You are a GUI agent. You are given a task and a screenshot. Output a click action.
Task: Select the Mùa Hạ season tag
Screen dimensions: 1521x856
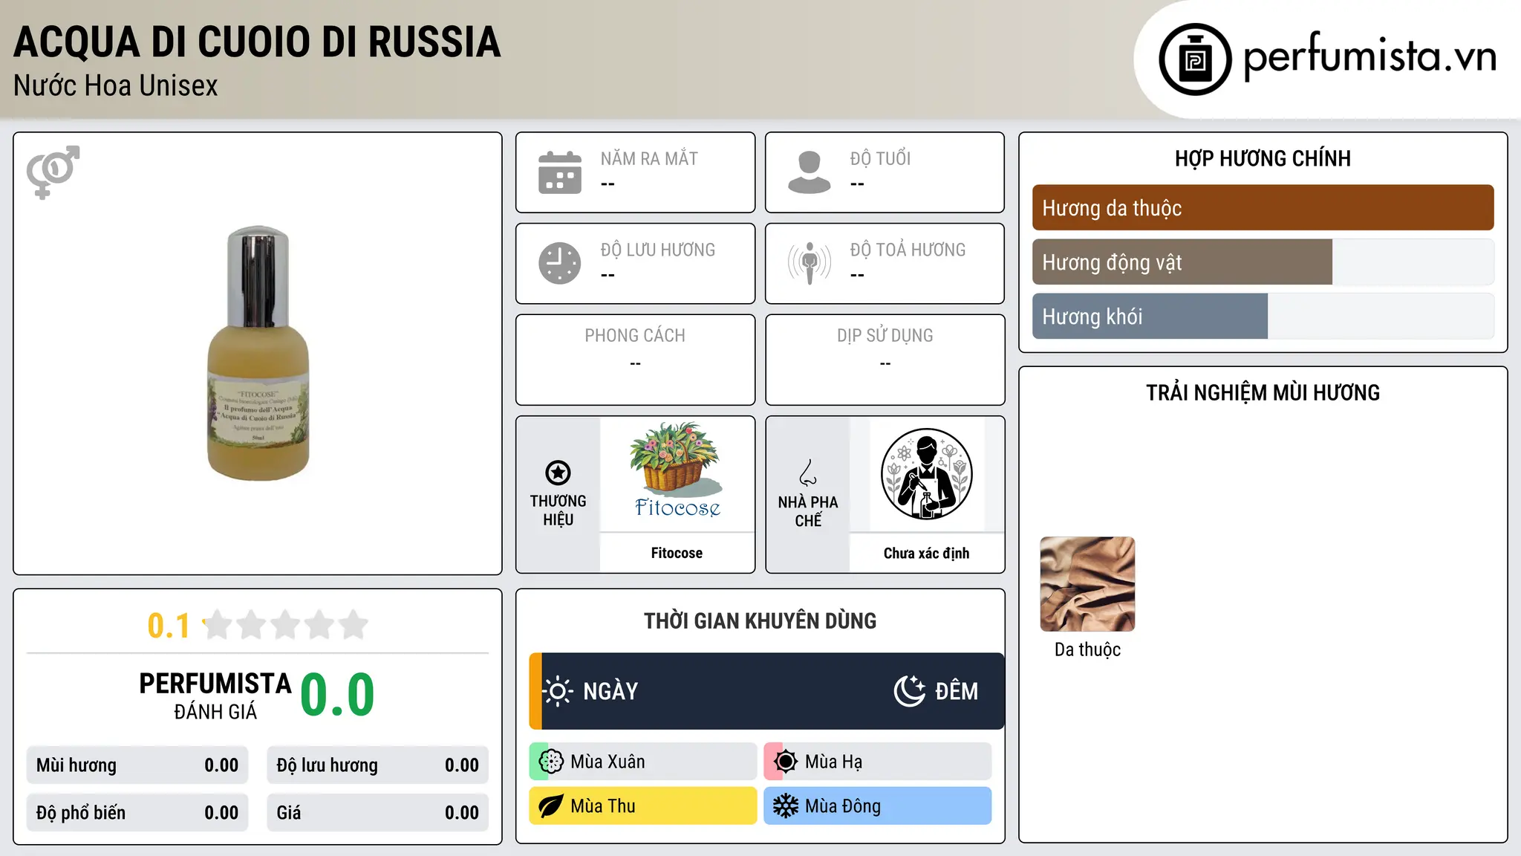click(878, 762)
